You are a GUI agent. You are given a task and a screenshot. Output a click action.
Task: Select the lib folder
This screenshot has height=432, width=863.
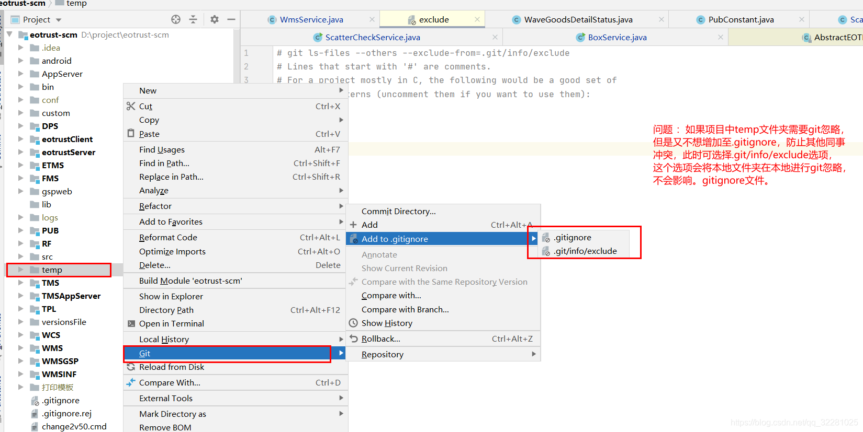pos(46,204)
